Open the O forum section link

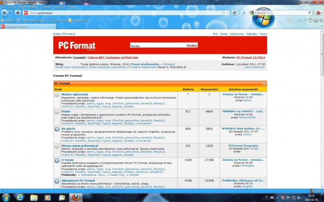click(67, 160)
